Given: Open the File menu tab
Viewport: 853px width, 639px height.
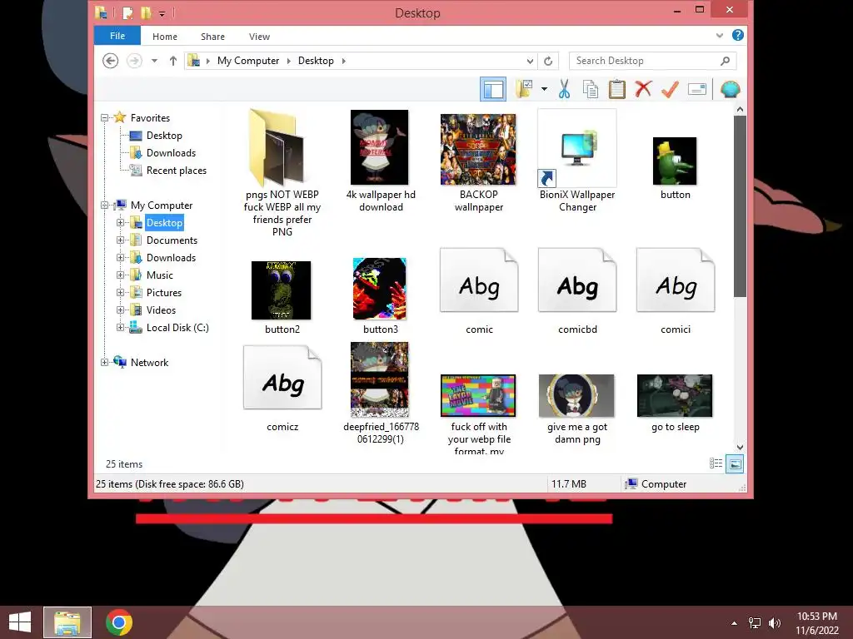Looking at the screenshot, I should (117, 36).
